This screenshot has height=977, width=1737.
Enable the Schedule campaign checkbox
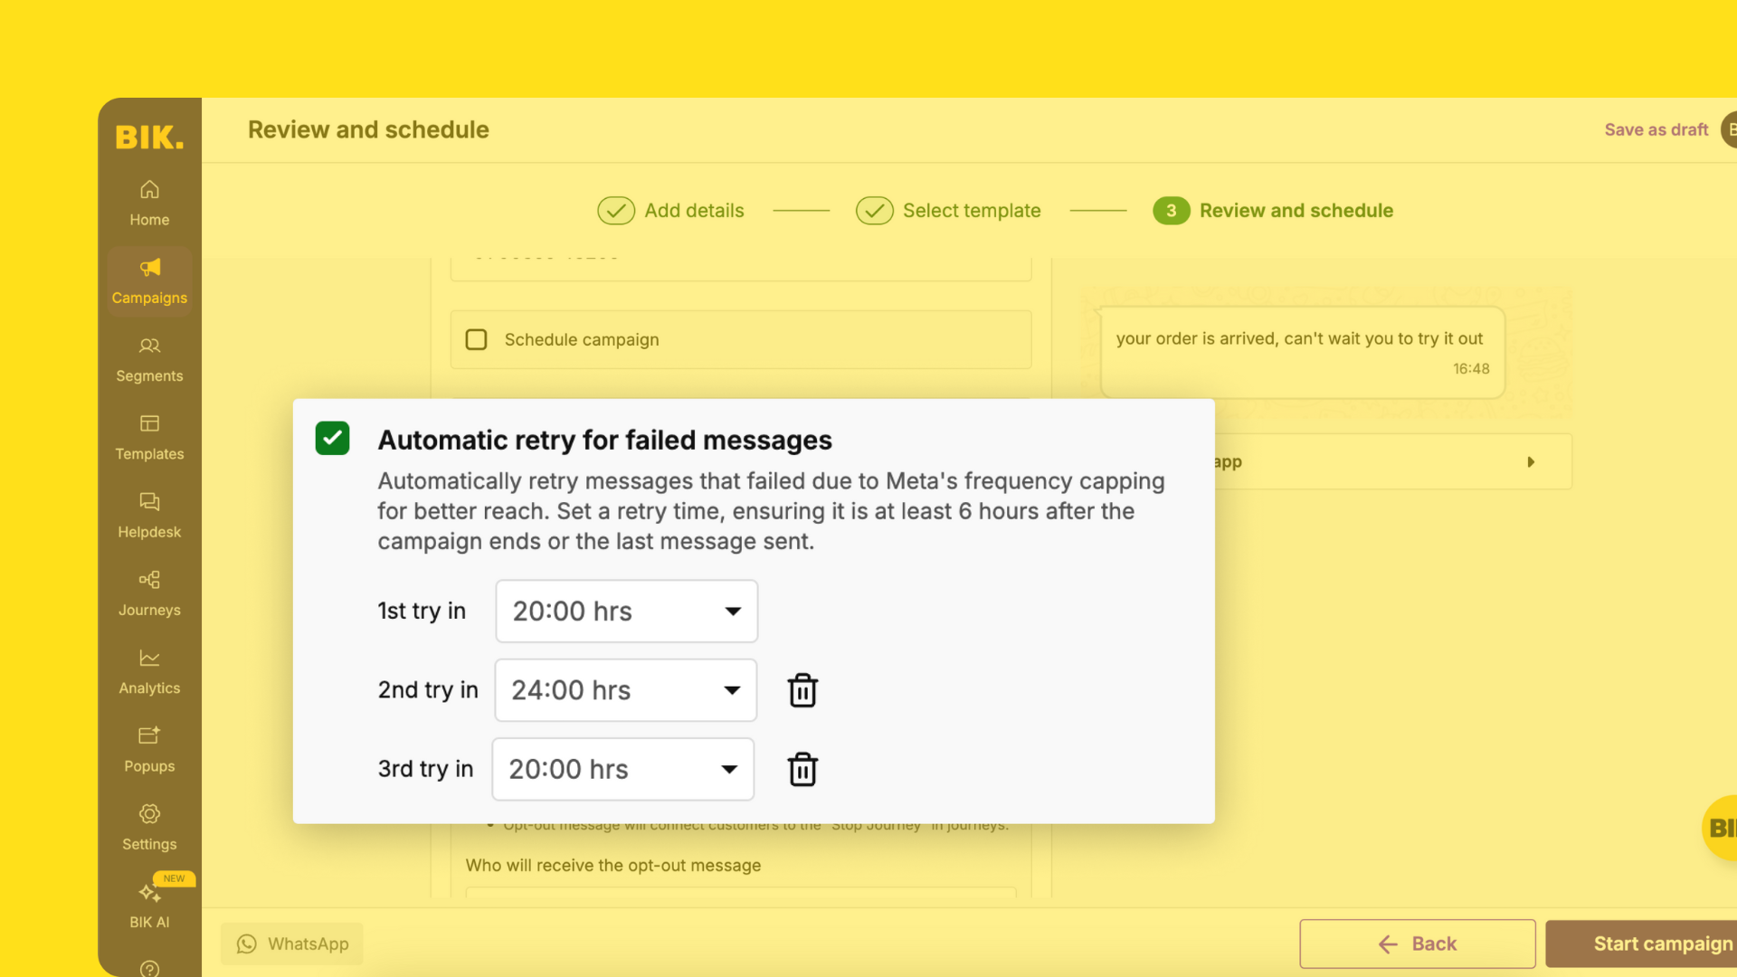click(477, 339)
